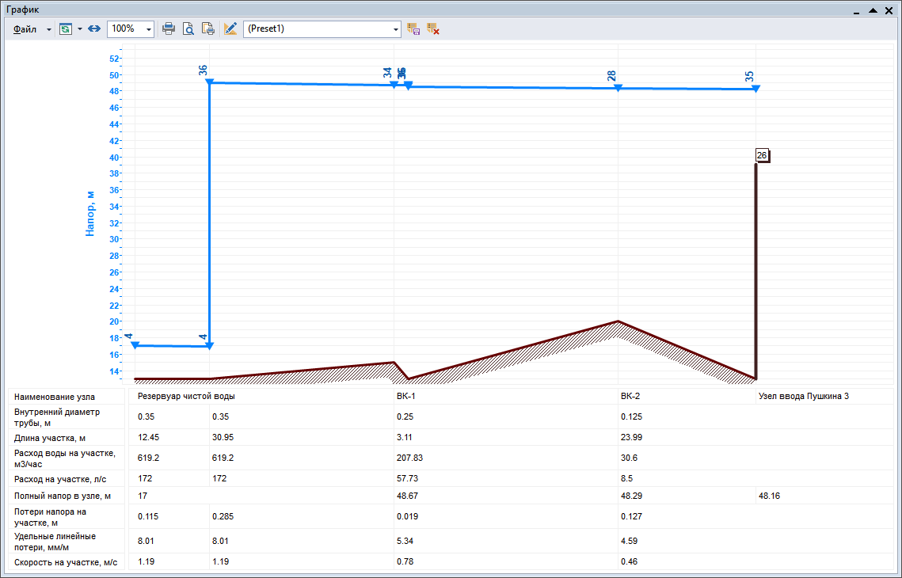Open graph settings with the pencil-ruler icon
This screenshot has height=578, width=902.
point(230,29)
